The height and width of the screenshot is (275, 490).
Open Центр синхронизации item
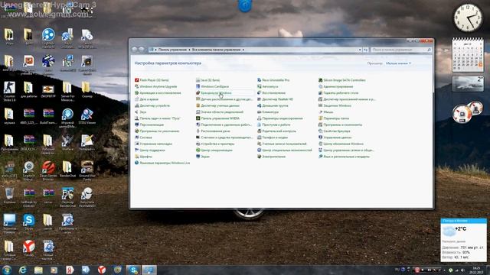(214, 150)
